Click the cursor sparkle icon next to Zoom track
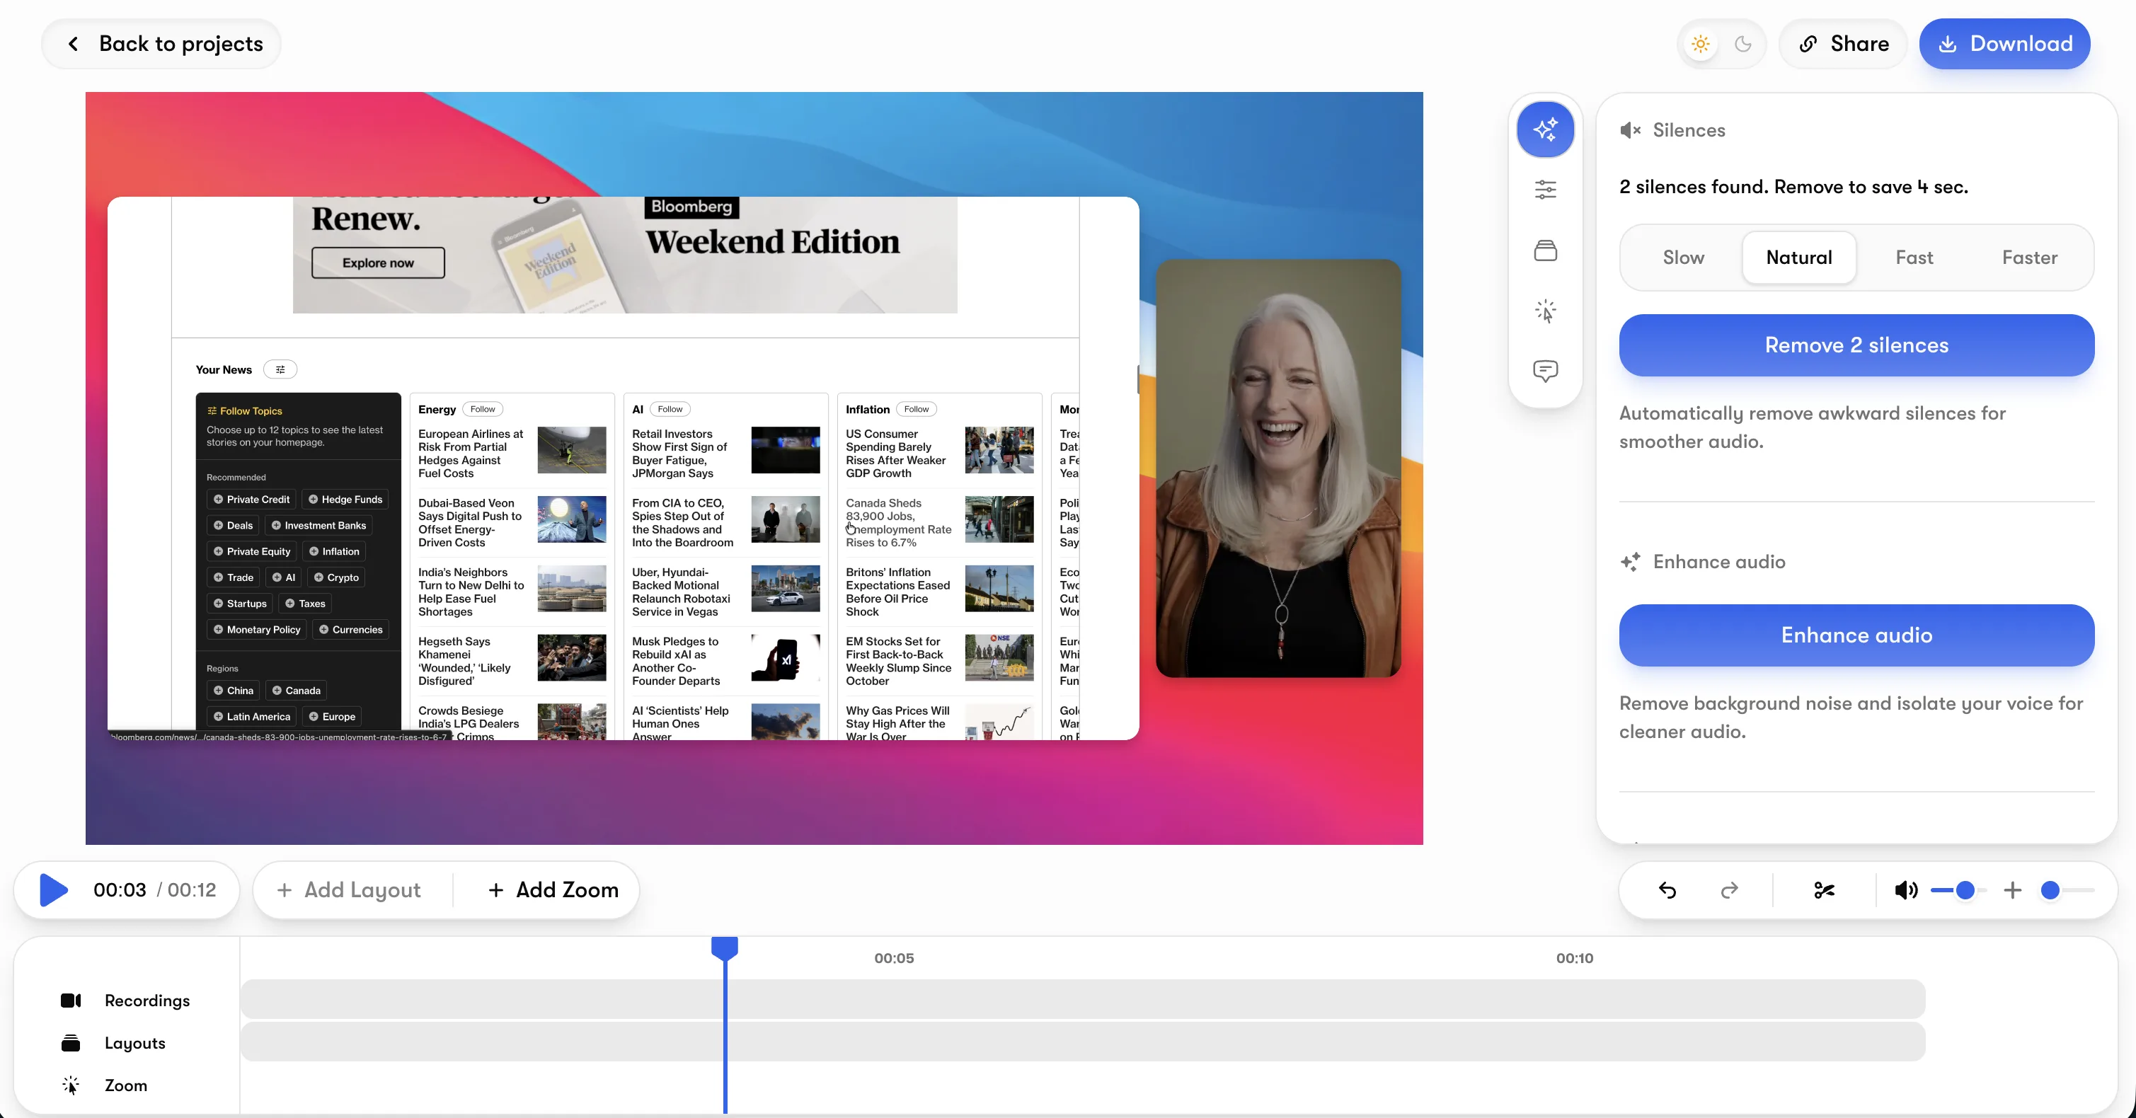The height and width of the screenshot is (1118, 2136). [x=71, y=1085]
